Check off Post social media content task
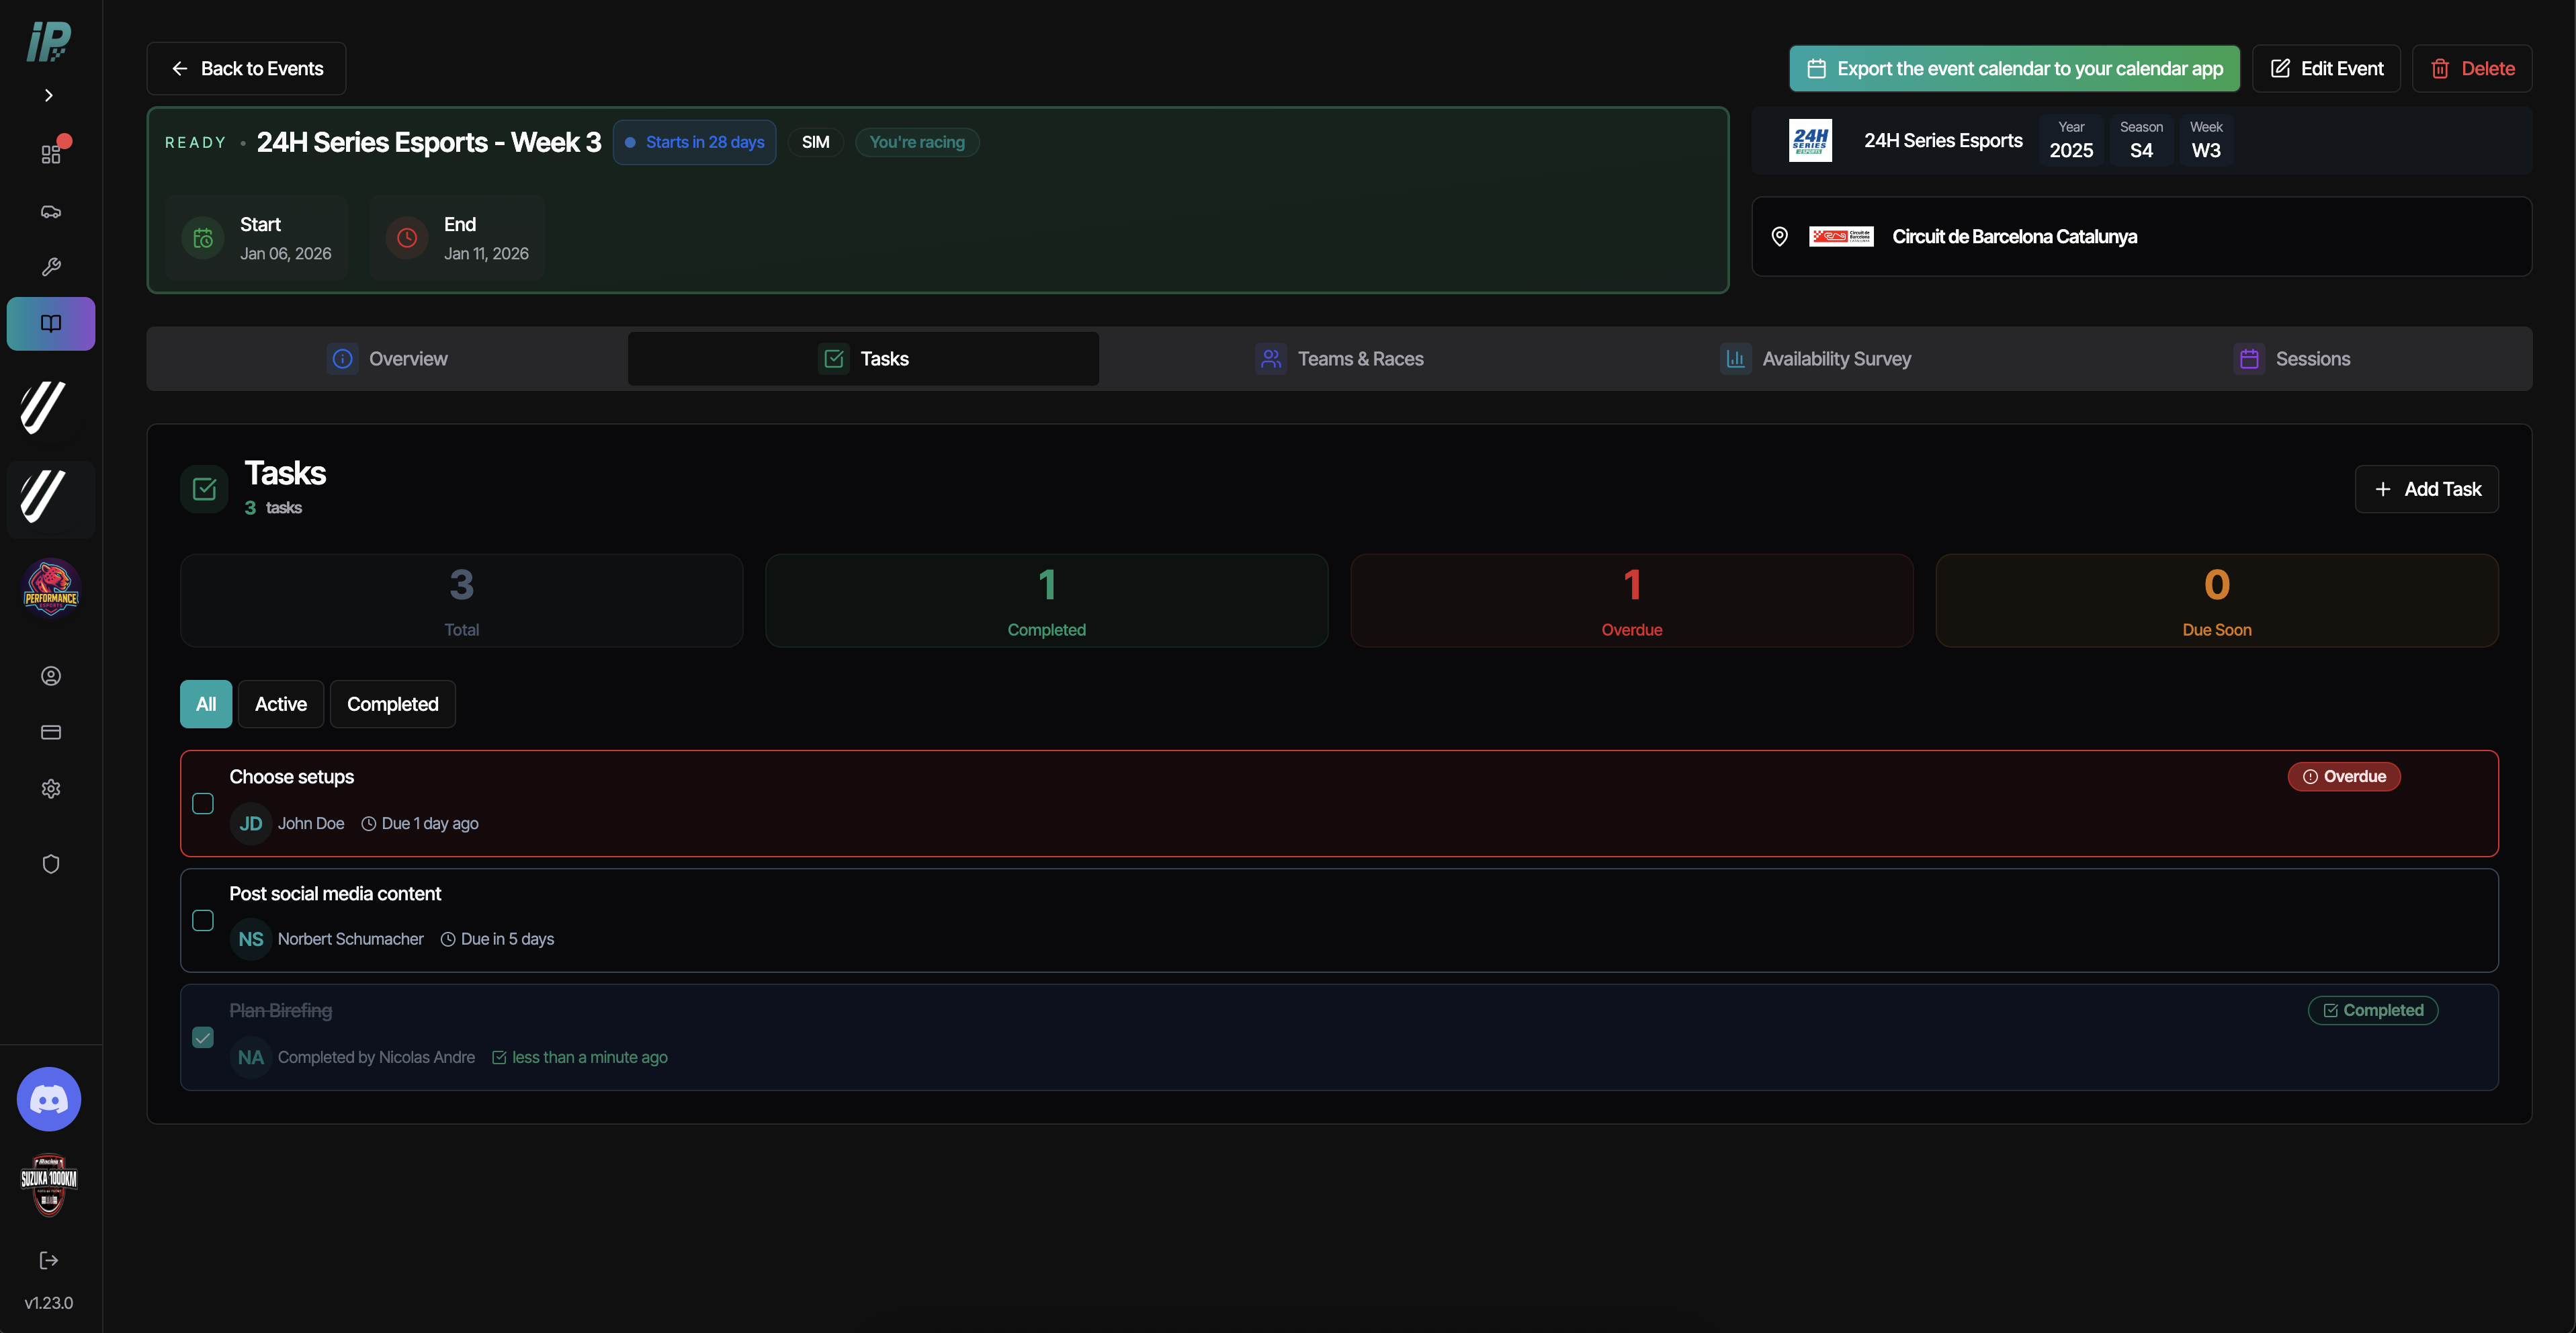Image resolution: width=2576 pixels, height=1333 pixels. [x=203, y=921]
